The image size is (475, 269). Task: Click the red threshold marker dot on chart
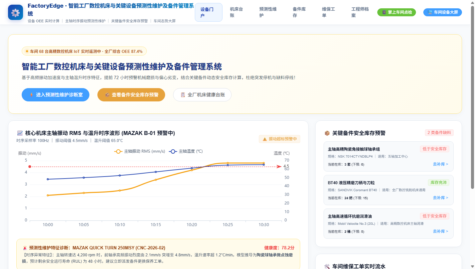pos(30,167)
